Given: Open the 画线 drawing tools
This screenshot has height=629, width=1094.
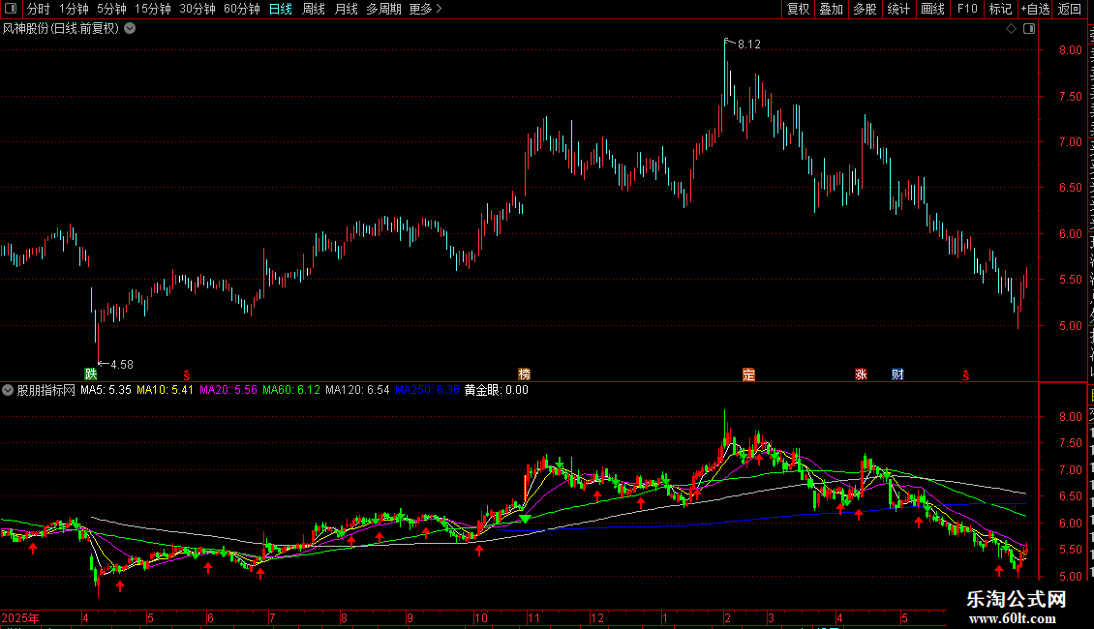Looking at the screenshot, I should click(933, 9).
